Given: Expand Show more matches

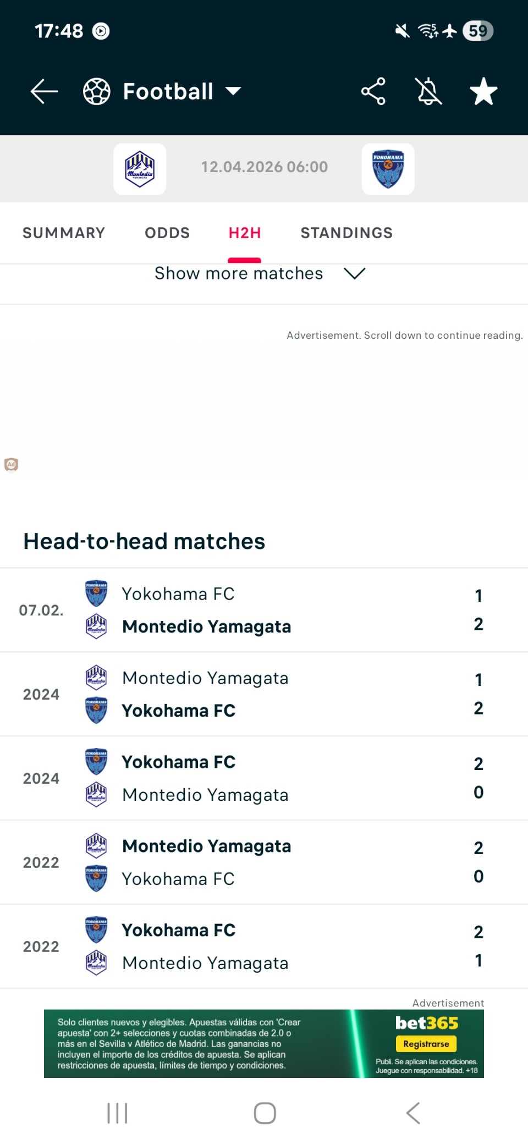Looking at the screenshot, I should pos(239,274).
